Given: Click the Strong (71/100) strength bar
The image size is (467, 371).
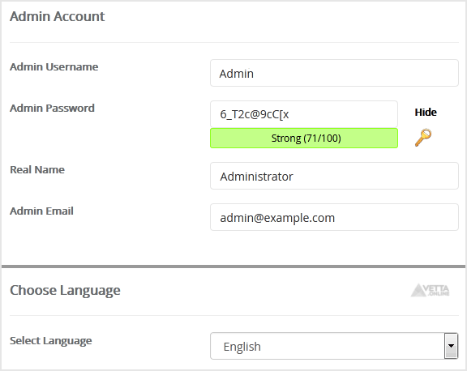Looking at the screenshot, I should click(x=304, y=138).
